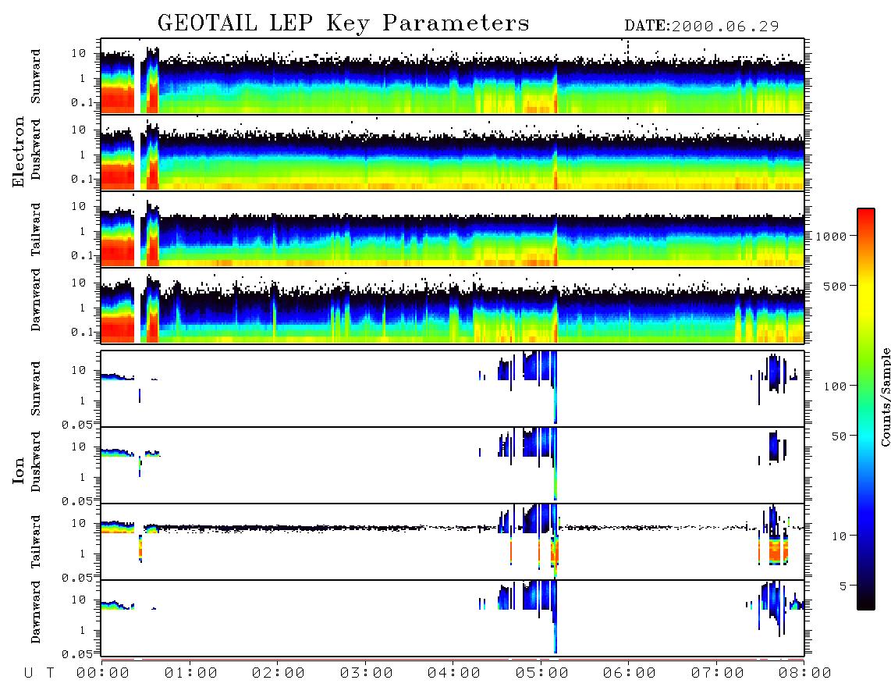The width and height of the screenshot is (891, 687).
Task: Open the Ion Sunward spectrogram panel
Action: pyautogui.click(x=453, y=389)
